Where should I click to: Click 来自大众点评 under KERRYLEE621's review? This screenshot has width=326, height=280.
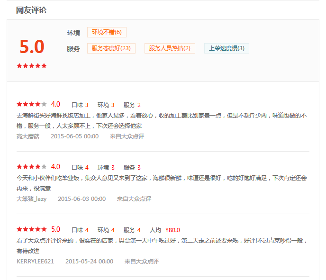point(142,262)
